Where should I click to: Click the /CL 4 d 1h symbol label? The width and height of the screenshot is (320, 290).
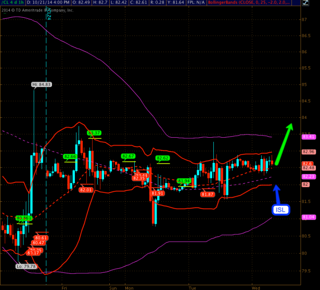(12, 3)
